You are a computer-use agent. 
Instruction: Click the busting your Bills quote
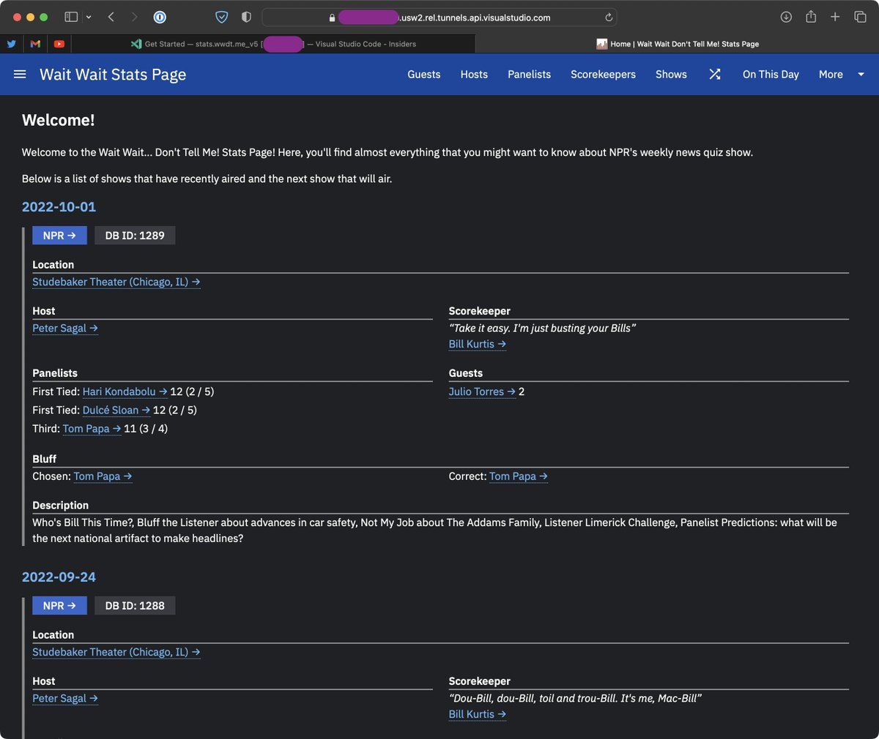click(542, 329)
